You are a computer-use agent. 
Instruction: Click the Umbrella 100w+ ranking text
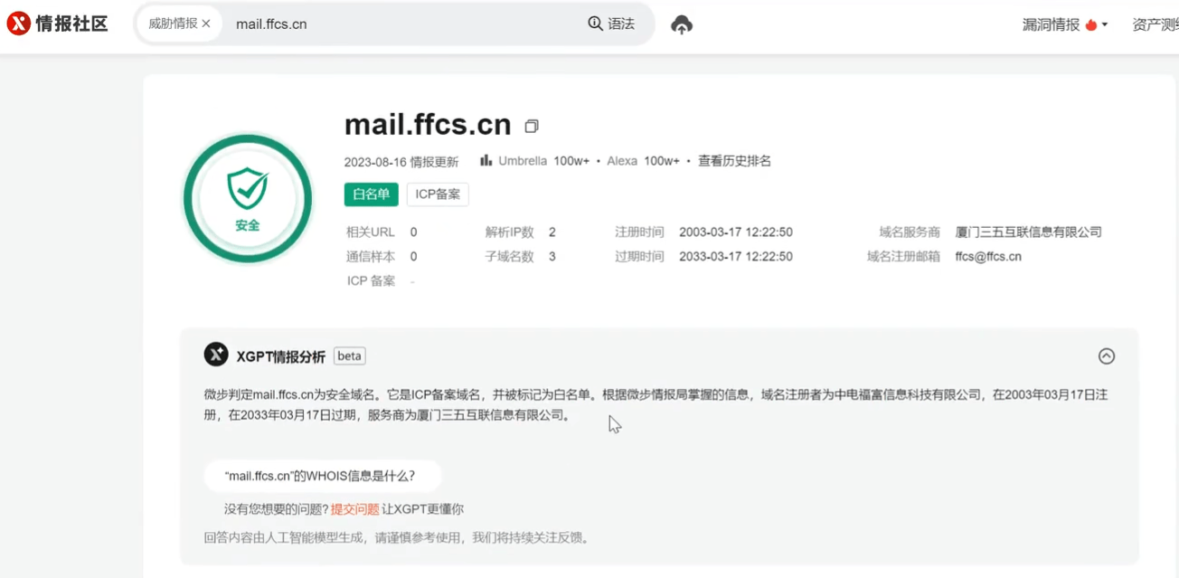click(x=544, y=161)
